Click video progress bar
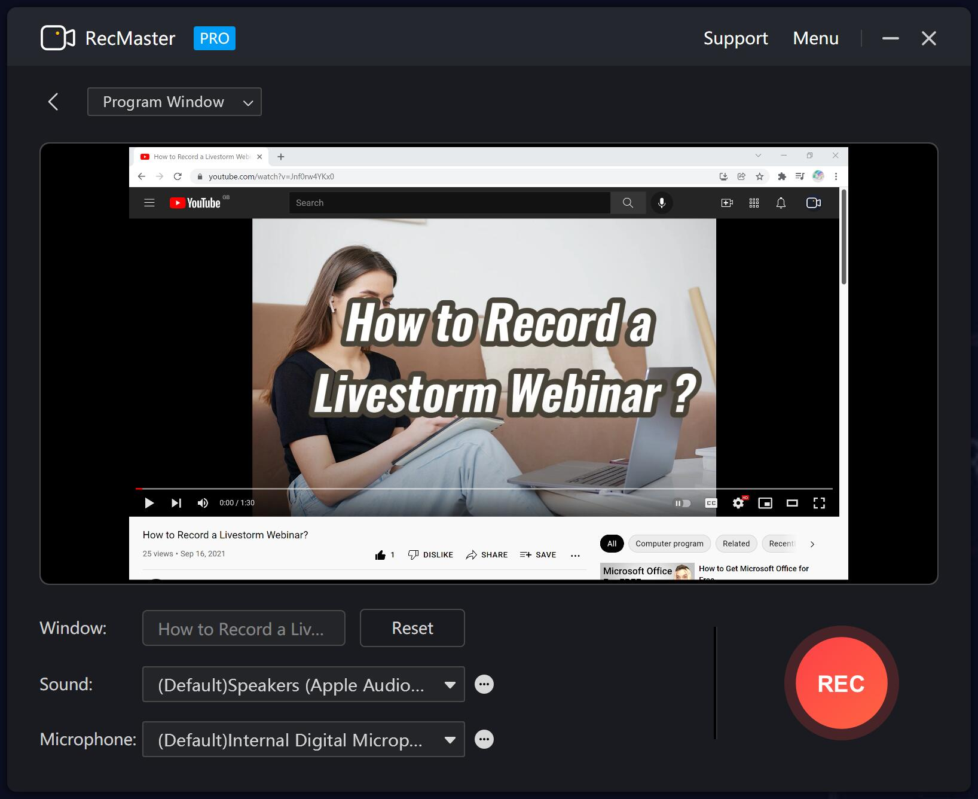This screenshot has width=978, height=799. (x=484, y=489)
